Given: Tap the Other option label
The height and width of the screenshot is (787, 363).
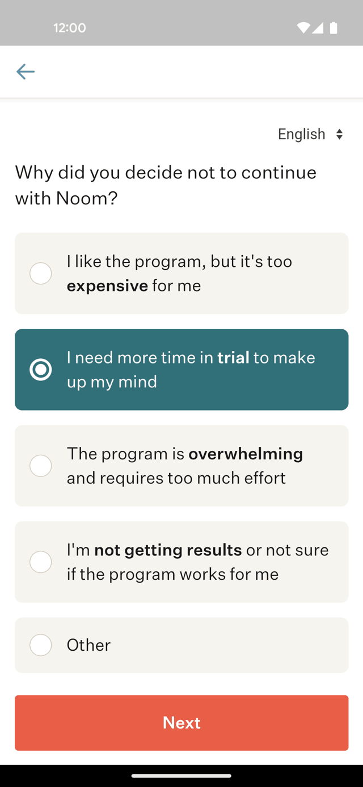Looking at the screenshot, I should [x=88, y=645].
